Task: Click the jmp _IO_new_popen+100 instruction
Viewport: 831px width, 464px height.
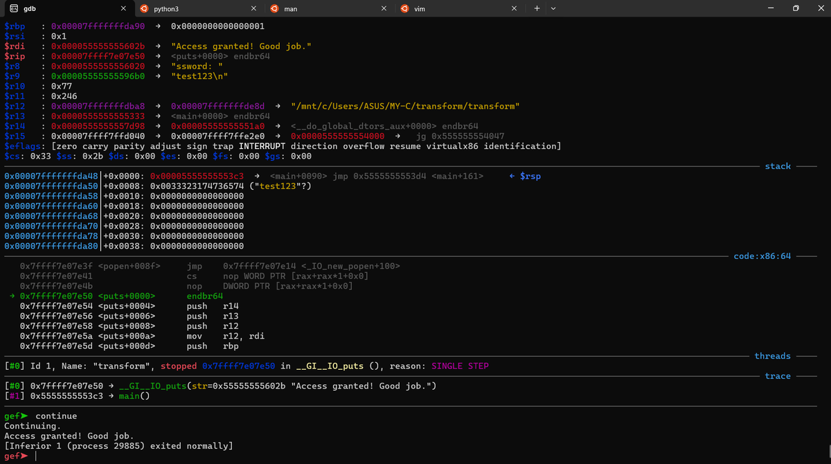Action: pyautogui.click(x=294, y=266)
